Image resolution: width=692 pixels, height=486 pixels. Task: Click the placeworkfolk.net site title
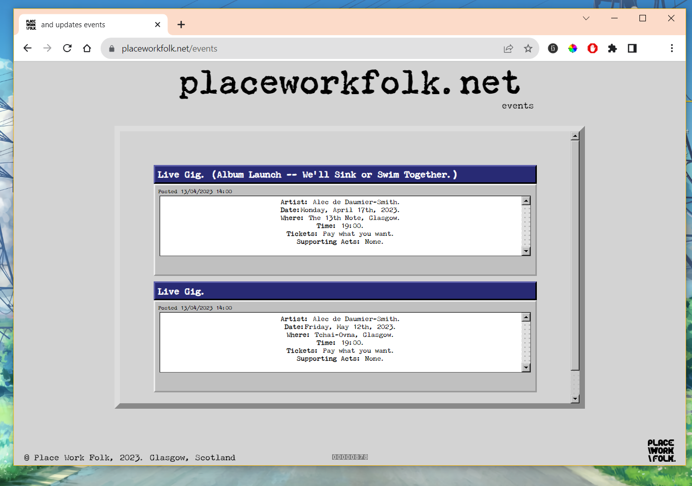pyautogui.click(x=349, y=83)
